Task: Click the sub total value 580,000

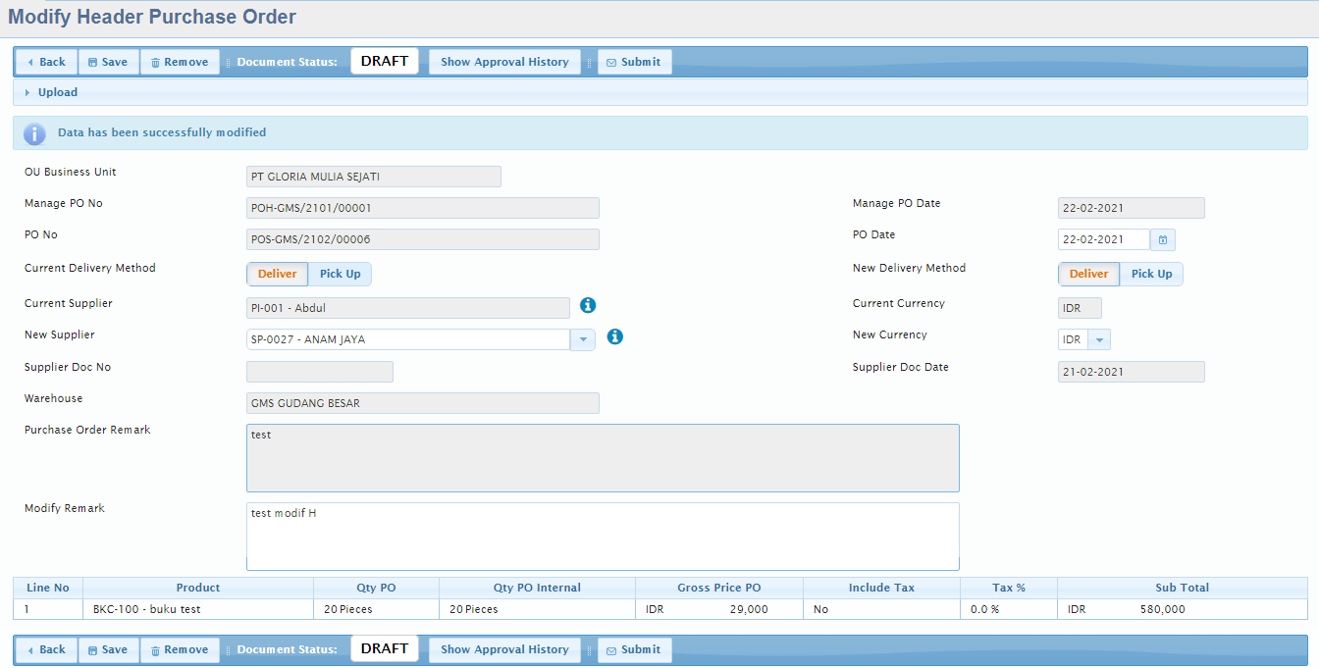Action: point(1163,609)
